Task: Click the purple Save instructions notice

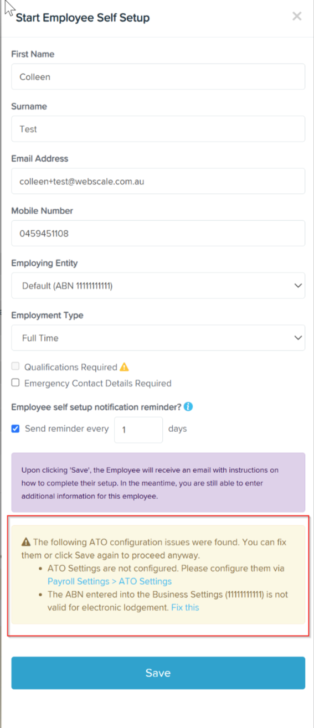Action: pyautogui.click(x=158, y=482)
